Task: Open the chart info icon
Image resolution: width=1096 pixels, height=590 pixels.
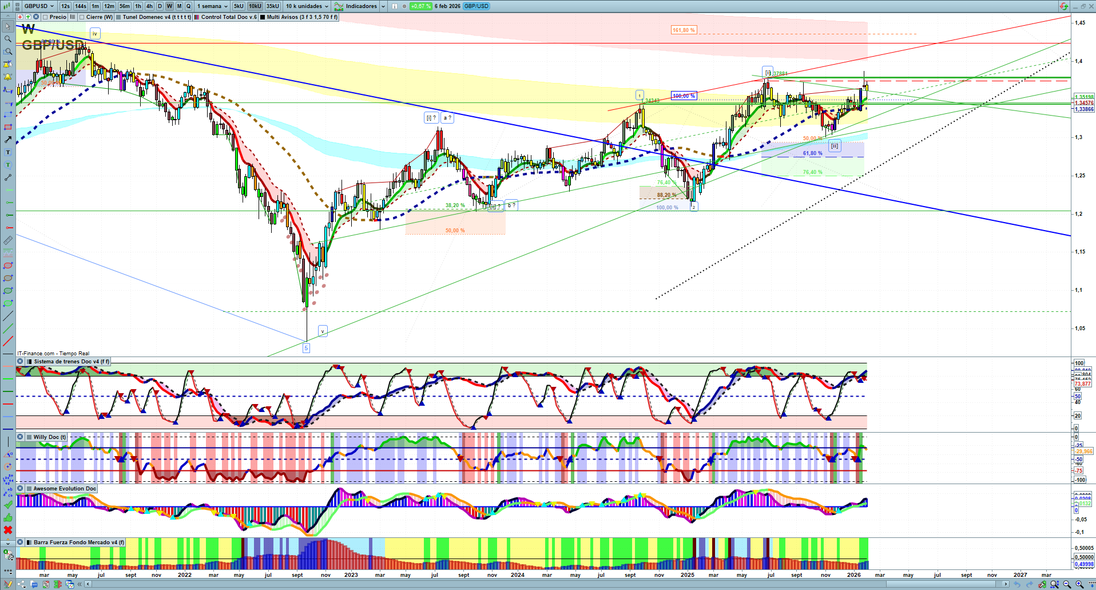Action: pos(395,6)
